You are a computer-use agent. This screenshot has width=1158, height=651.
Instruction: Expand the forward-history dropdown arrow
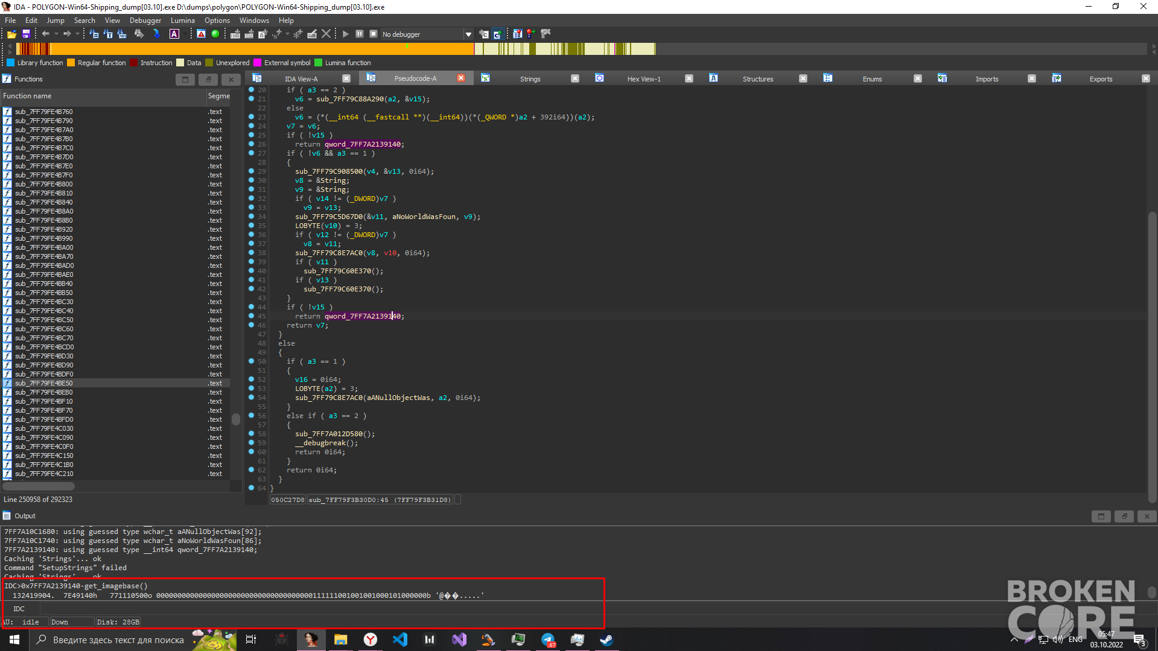click(x=77, y=34)
